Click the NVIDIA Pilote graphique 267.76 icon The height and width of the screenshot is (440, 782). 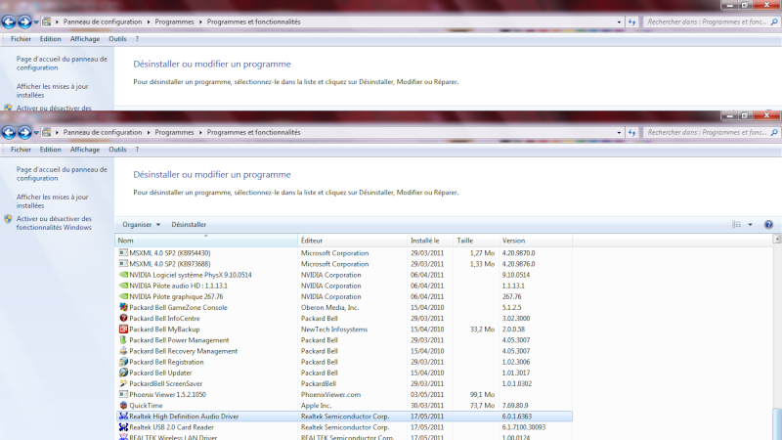click(x=123, y=296)
